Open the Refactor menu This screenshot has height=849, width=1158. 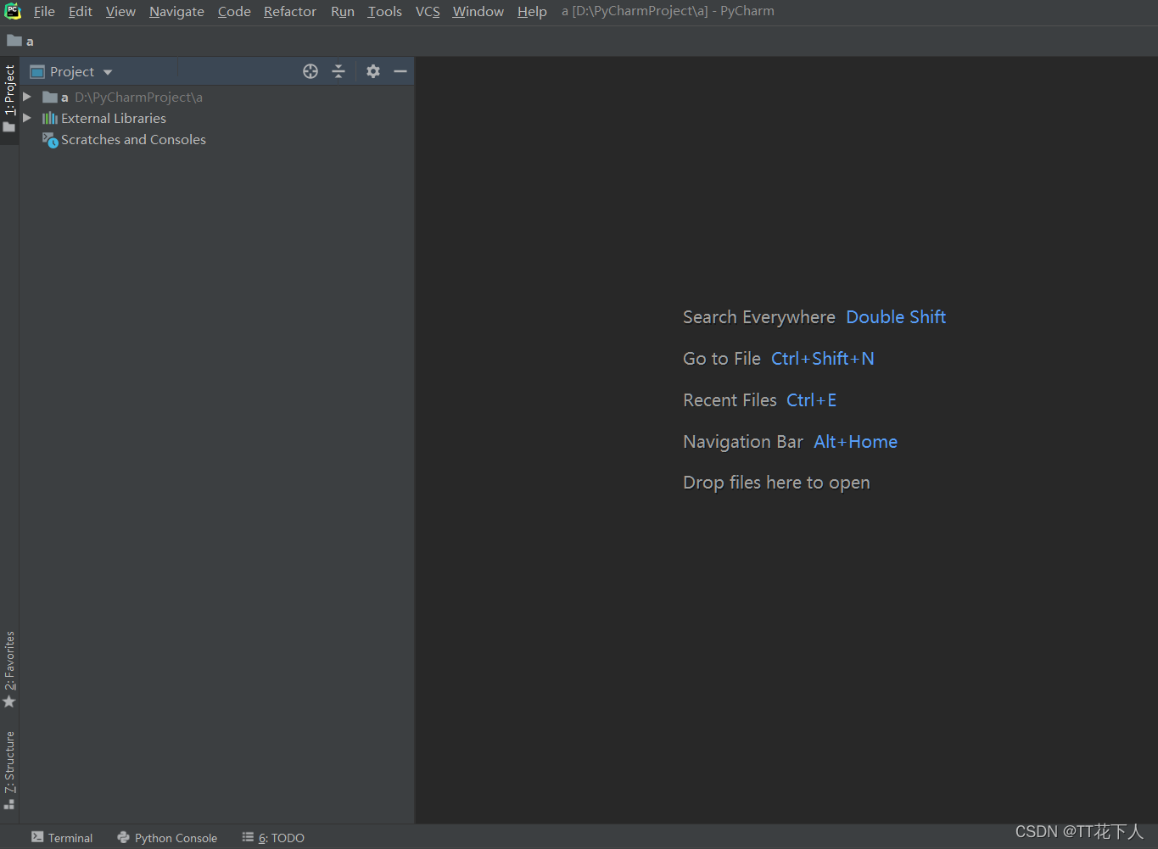290,11
